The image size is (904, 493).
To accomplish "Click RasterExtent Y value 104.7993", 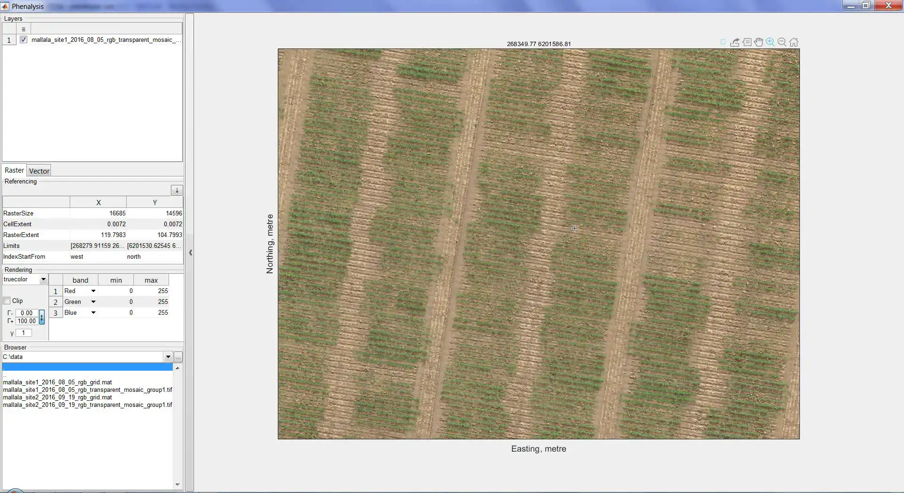I will point(155,235).
